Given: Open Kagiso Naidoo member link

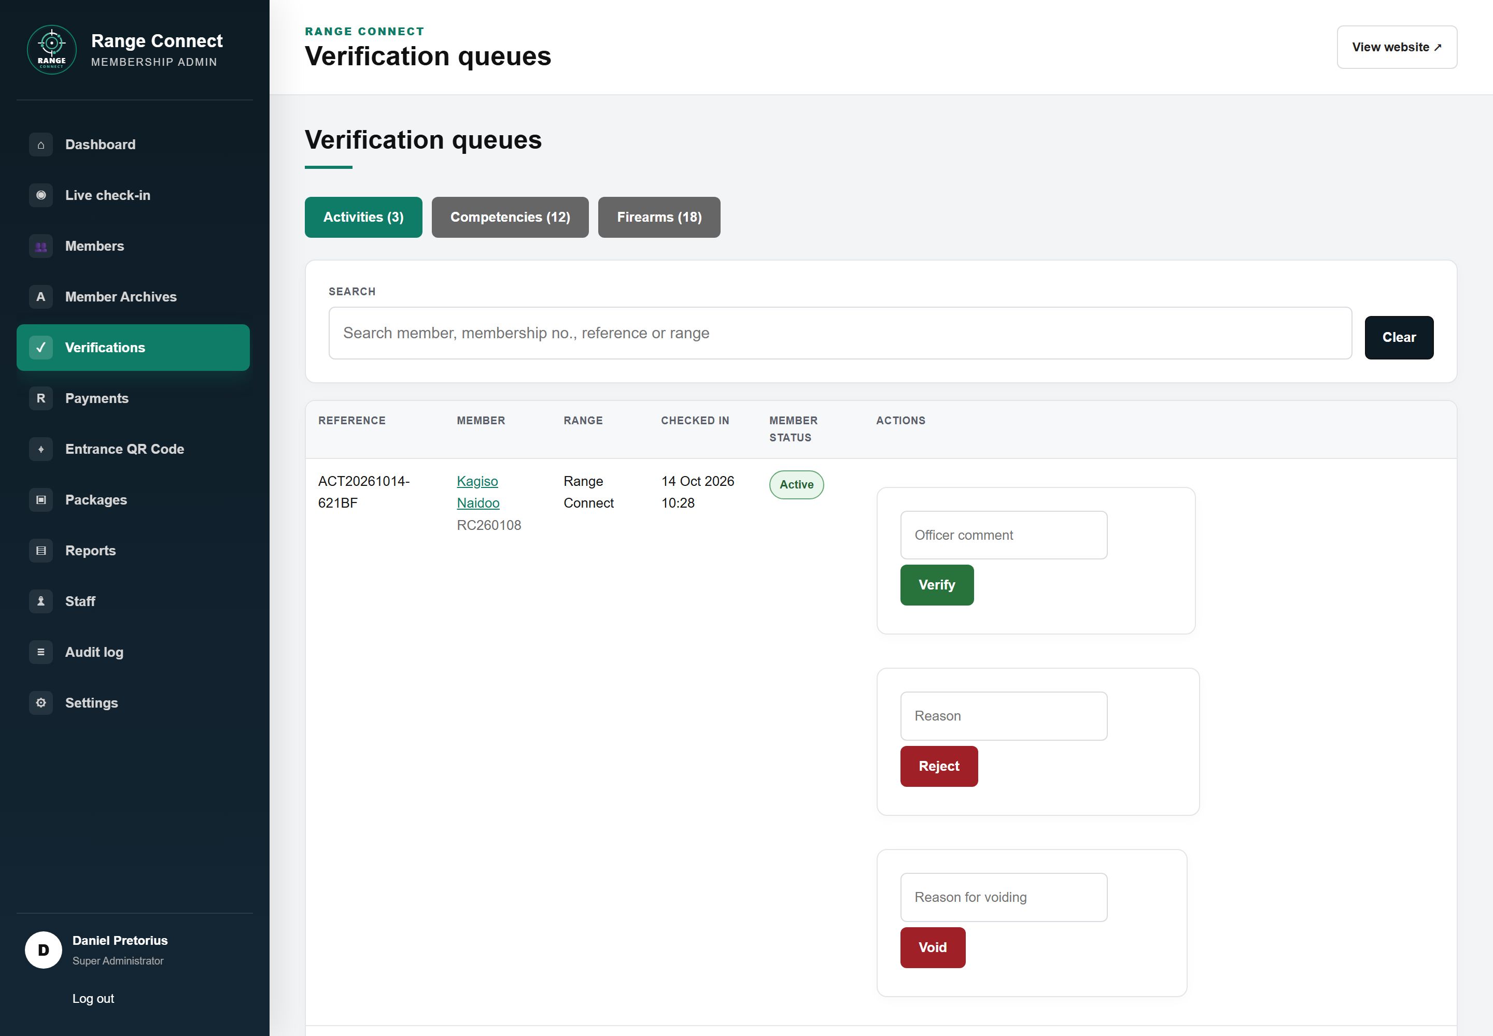Looking at the screenshot, I should point(477,492).
